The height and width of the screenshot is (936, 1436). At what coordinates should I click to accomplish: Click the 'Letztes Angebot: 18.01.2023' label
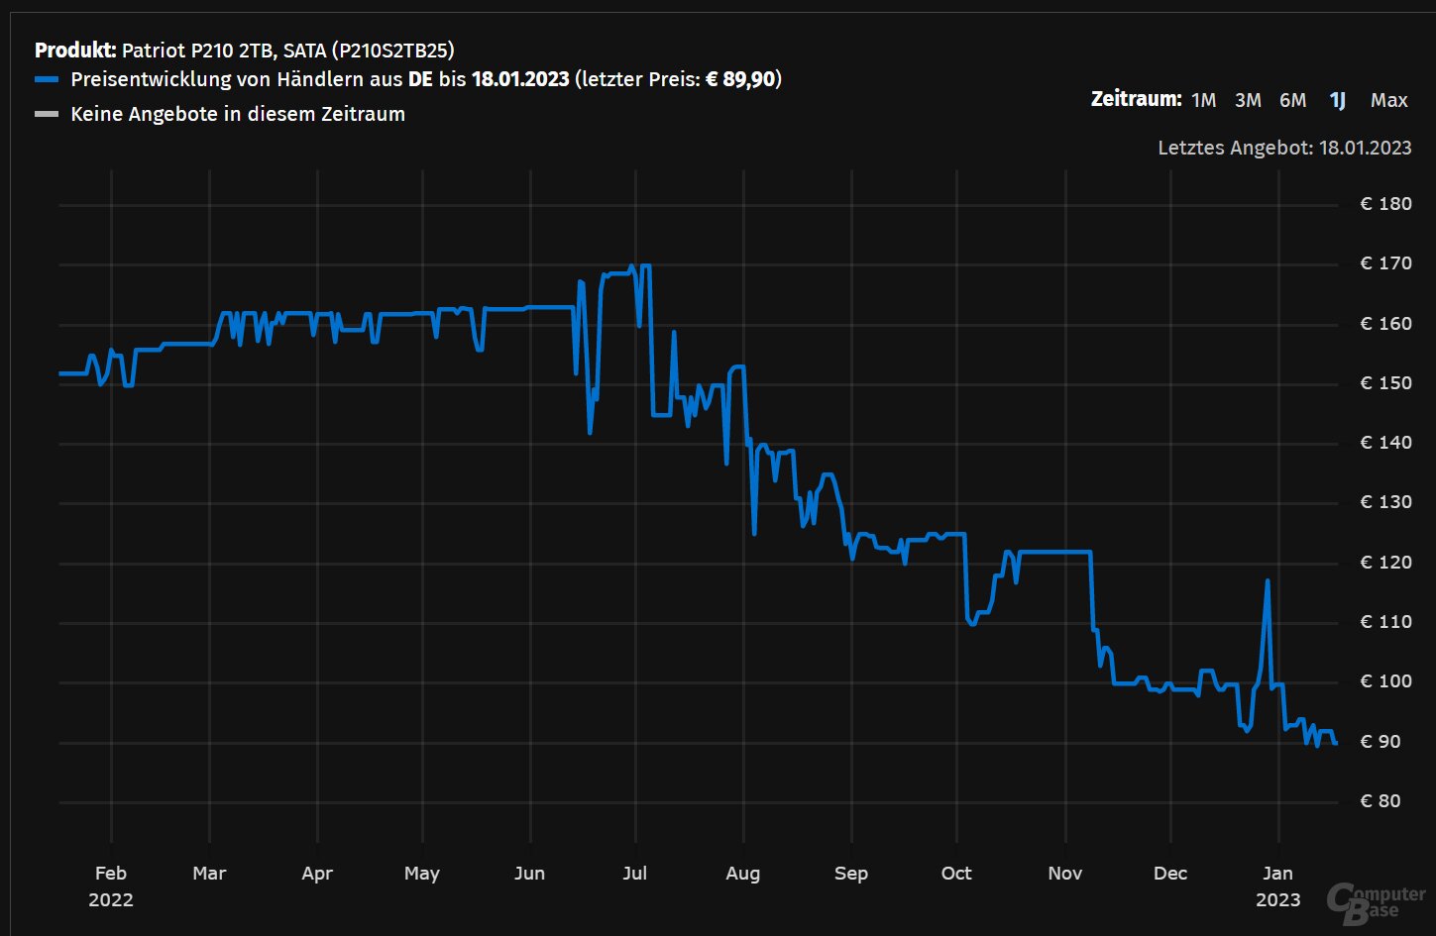1284,148
